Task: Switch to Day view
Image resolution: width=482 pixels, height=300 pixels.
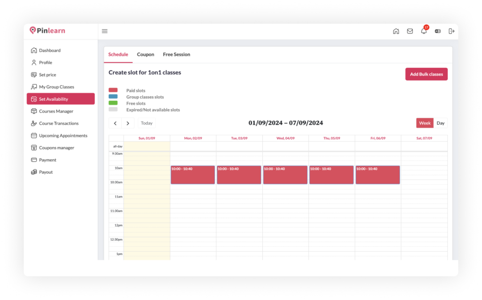Action: [441, 123]
